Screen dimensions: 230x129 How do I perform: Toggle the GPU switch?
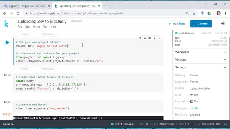pyautogui.click(x=191, y=95)
